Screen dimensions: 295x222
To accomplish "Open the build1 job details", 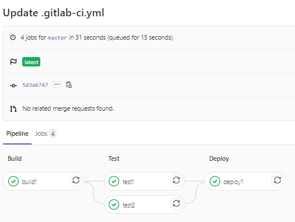I will coord(29,182).
